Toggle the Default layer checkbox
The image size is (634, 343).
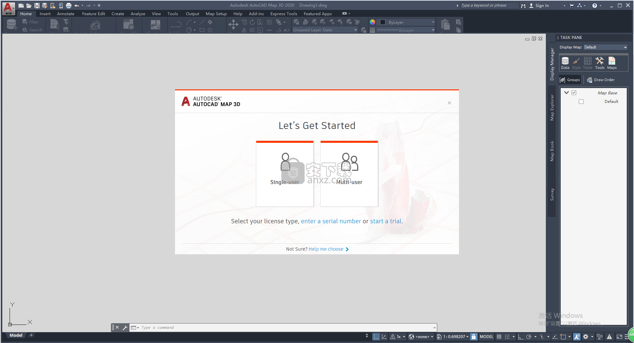point(581,102)
